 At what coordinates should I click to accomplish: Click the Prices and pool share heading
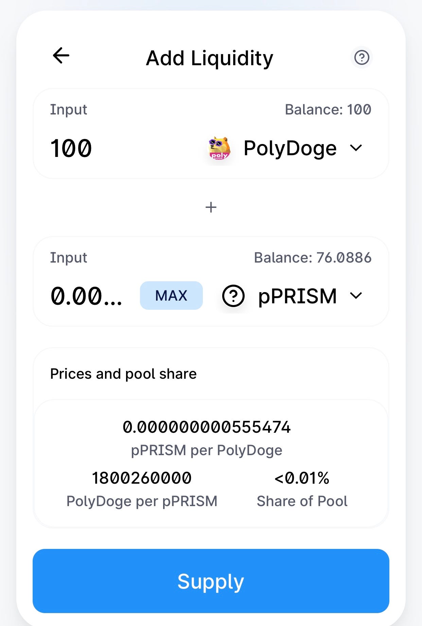coord(123,374)
